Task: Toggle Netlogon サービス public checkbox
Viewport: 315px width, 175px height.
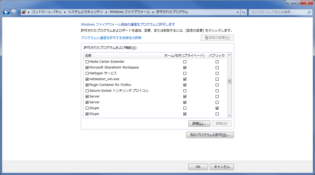Action: click(217, 73)
